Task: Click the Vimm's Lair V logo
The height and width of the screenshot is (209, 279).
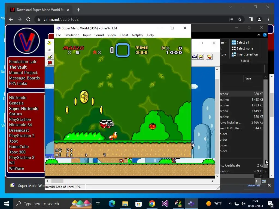Action: click(27, 41)
